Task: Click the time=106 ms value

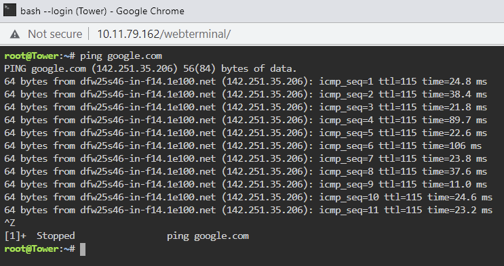Action: (452, 146)
